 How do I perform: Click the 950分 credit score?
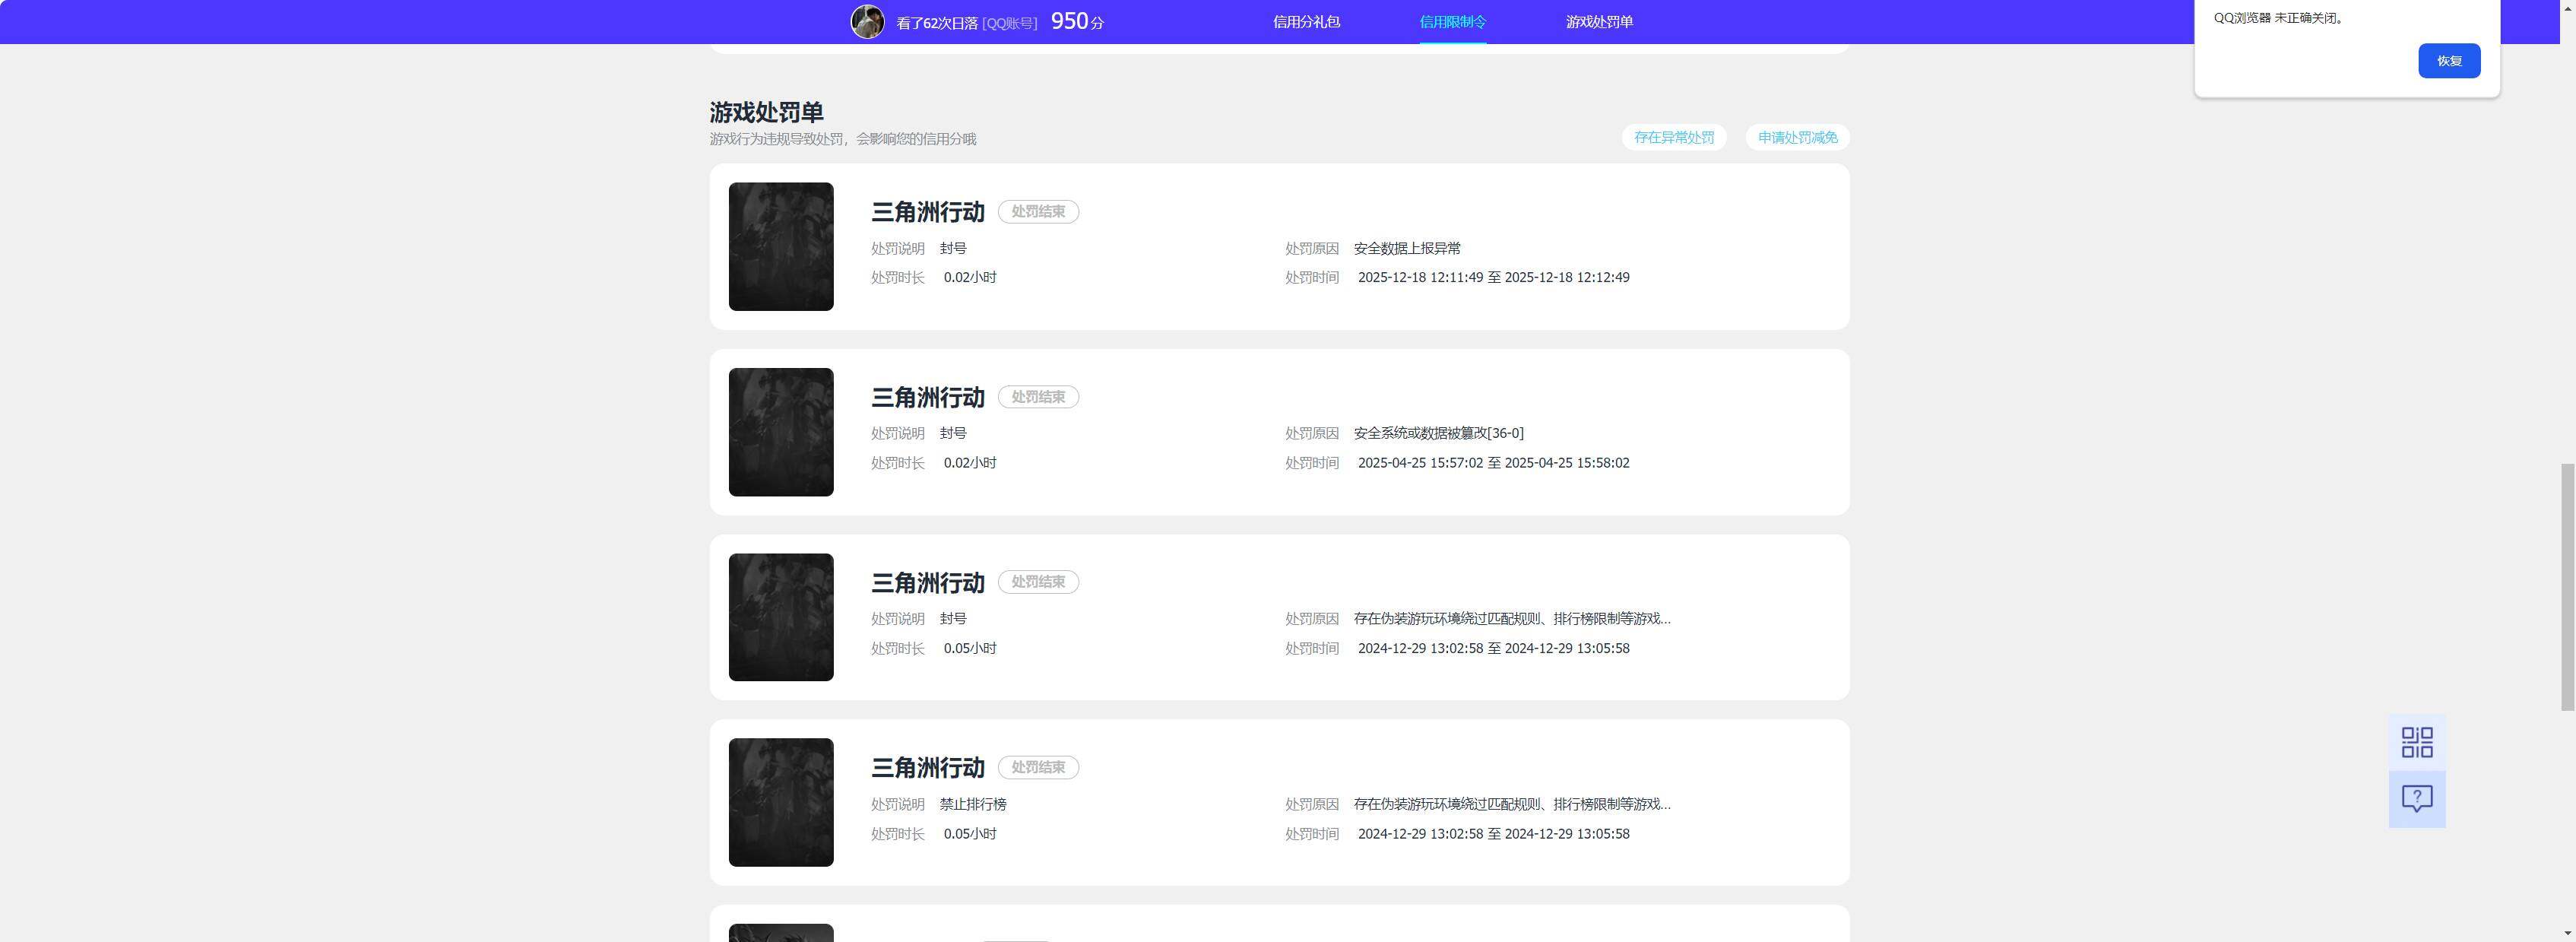(1077, 22)
